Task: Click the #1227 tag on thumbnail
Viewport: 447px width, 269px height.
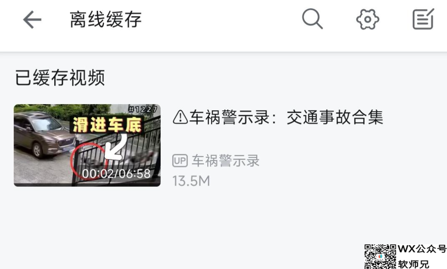Action: coord(142,109)
